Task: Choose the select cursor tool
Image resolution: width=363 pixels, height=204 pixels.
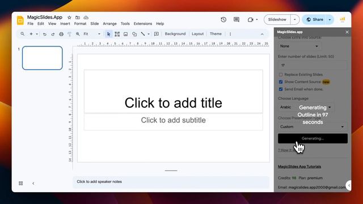Action: point(108,34)
